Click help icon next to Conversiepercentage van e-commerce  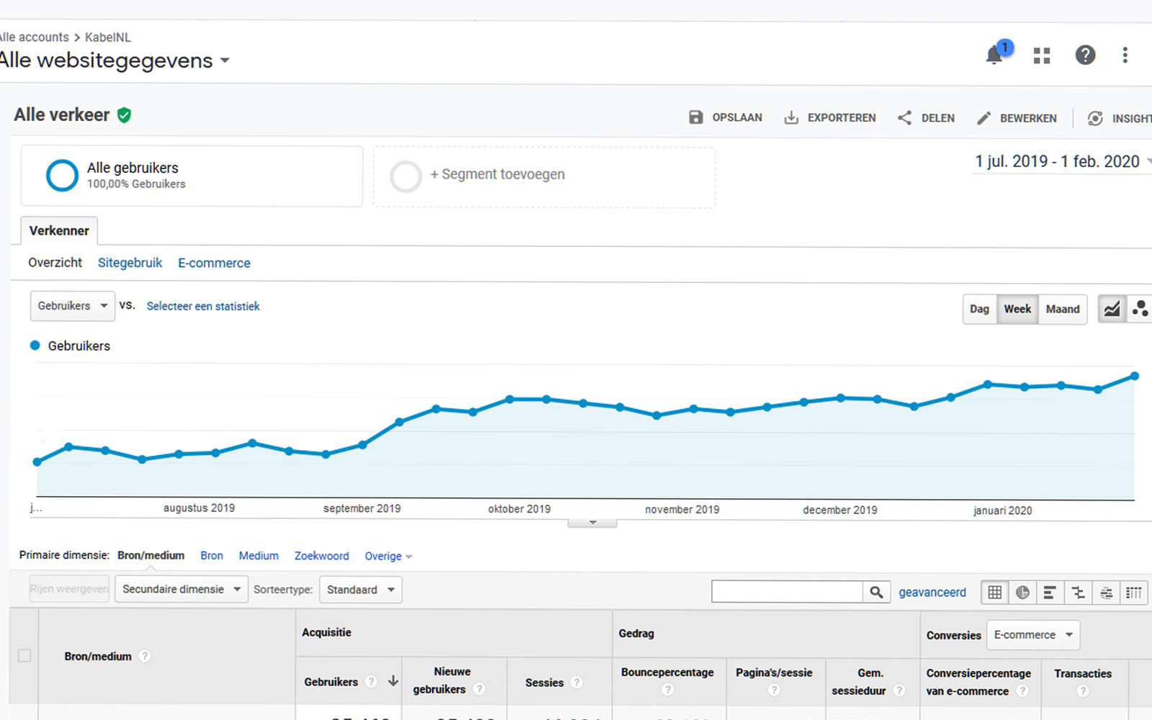tap(1022, 691)
